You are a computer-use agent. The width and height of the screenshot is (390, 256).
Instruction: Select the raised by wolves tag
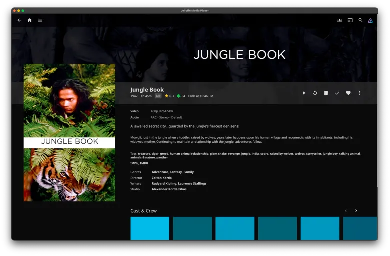pos(281,154)
